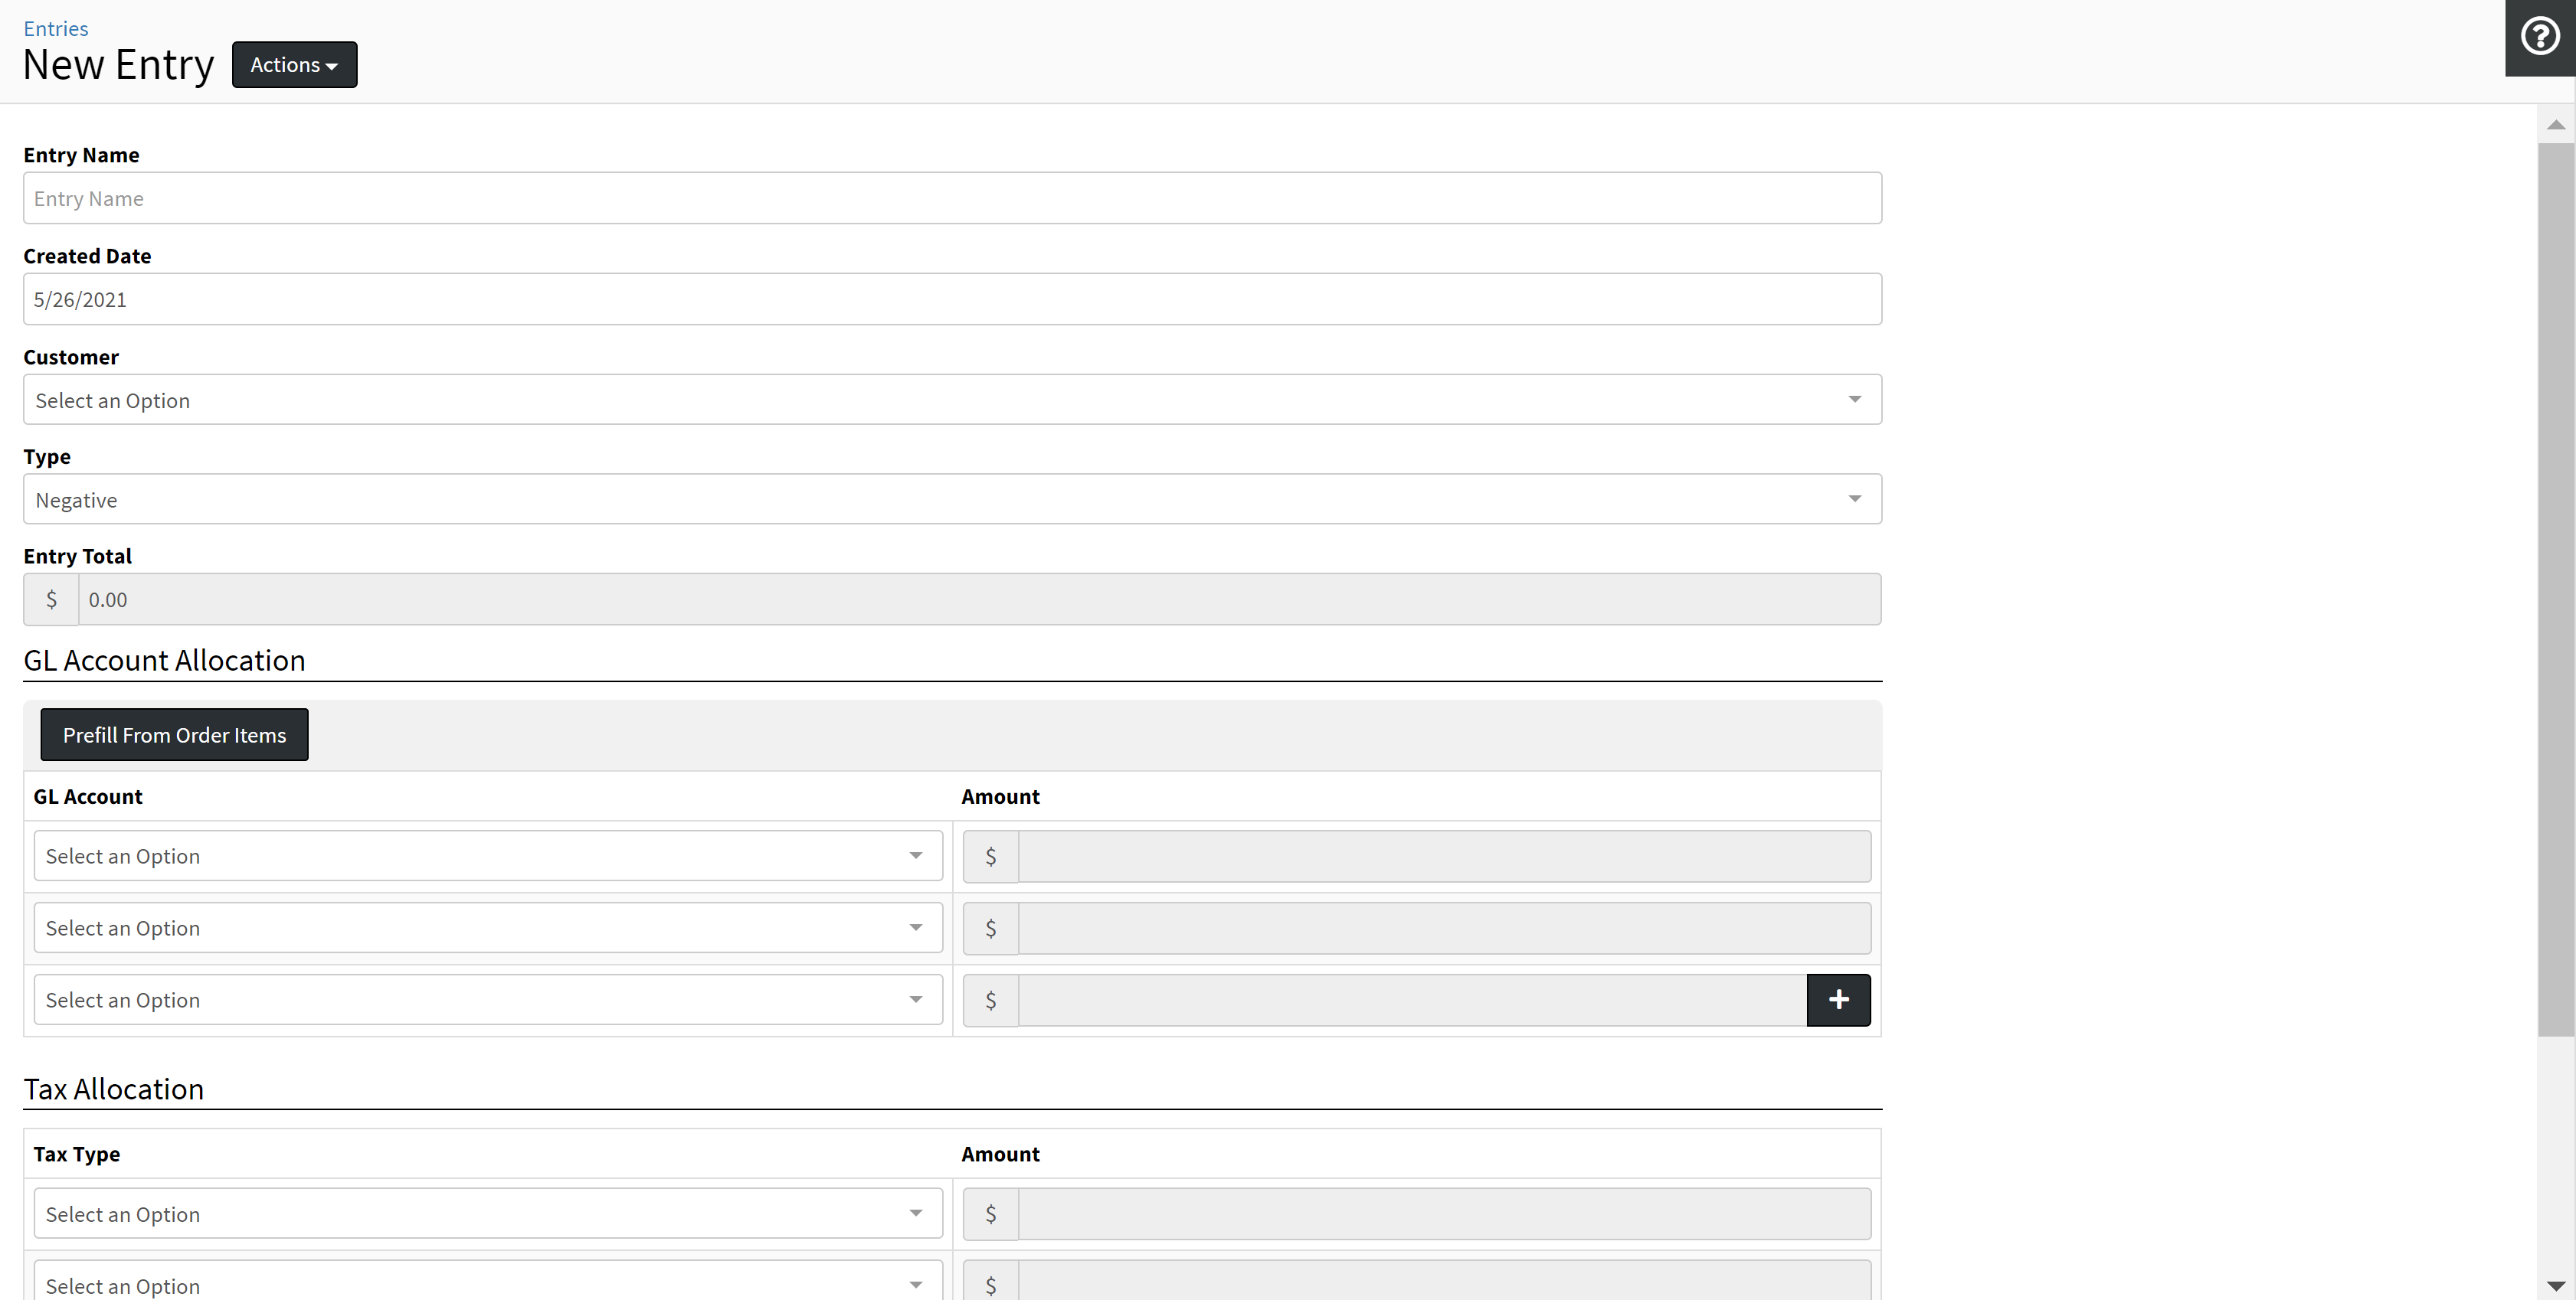Image resolution: width=2576 pixels, height=1300 pixels.
Task: Click first GL Account amount field
Action: (1443, 855)
